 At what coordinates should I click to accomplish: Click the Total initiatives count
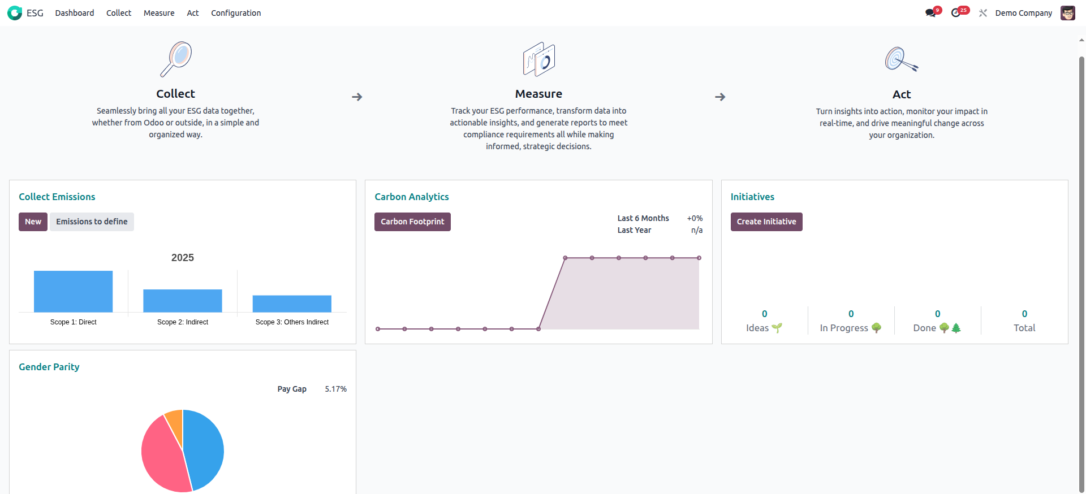[1024, 314]
